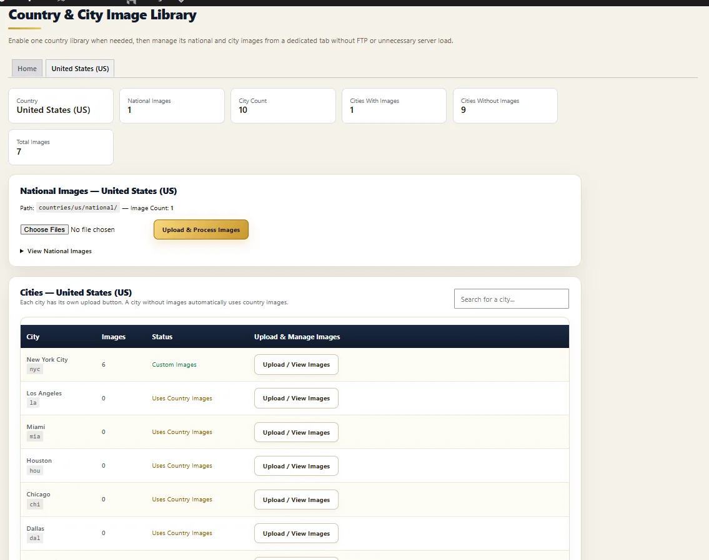Image resolution: width=709 pixels, height=560 pixels.
Task: Click Uses Country Images status for Houston
Action: pos(182,466)
